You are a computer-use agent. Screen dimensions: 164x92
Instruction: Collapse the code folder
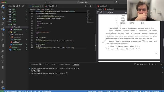coord(9,25)
